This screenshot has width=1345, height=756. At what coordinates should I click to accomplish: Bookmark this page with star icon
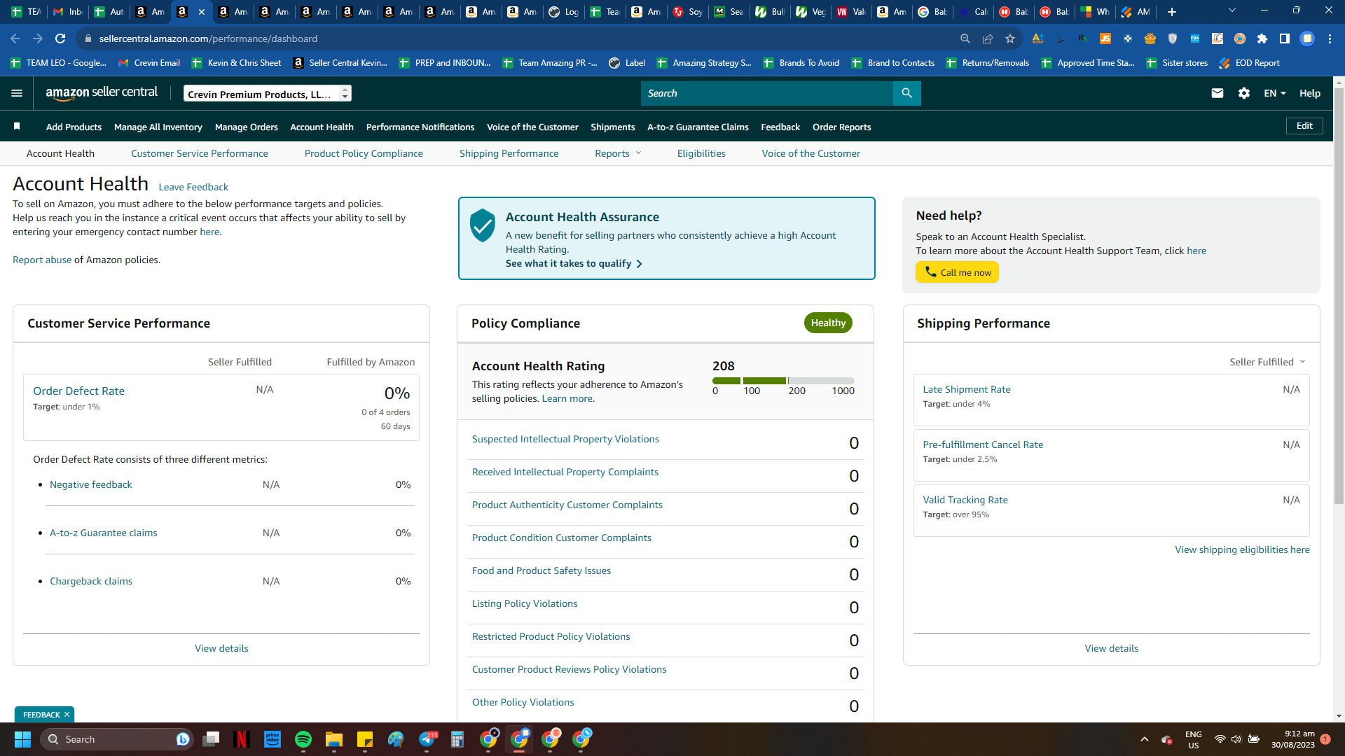[x=1010, y=38]
